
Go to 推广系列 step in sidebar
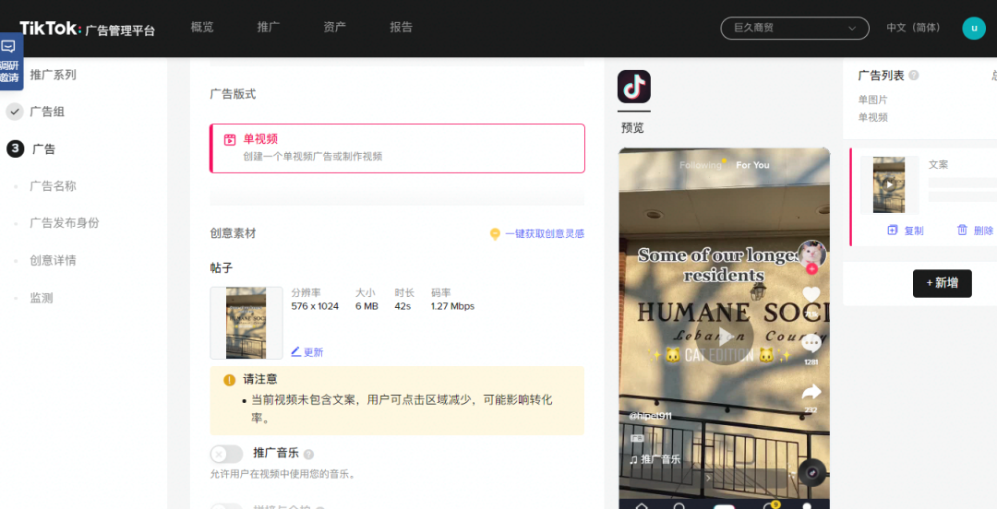coord(53,75)
